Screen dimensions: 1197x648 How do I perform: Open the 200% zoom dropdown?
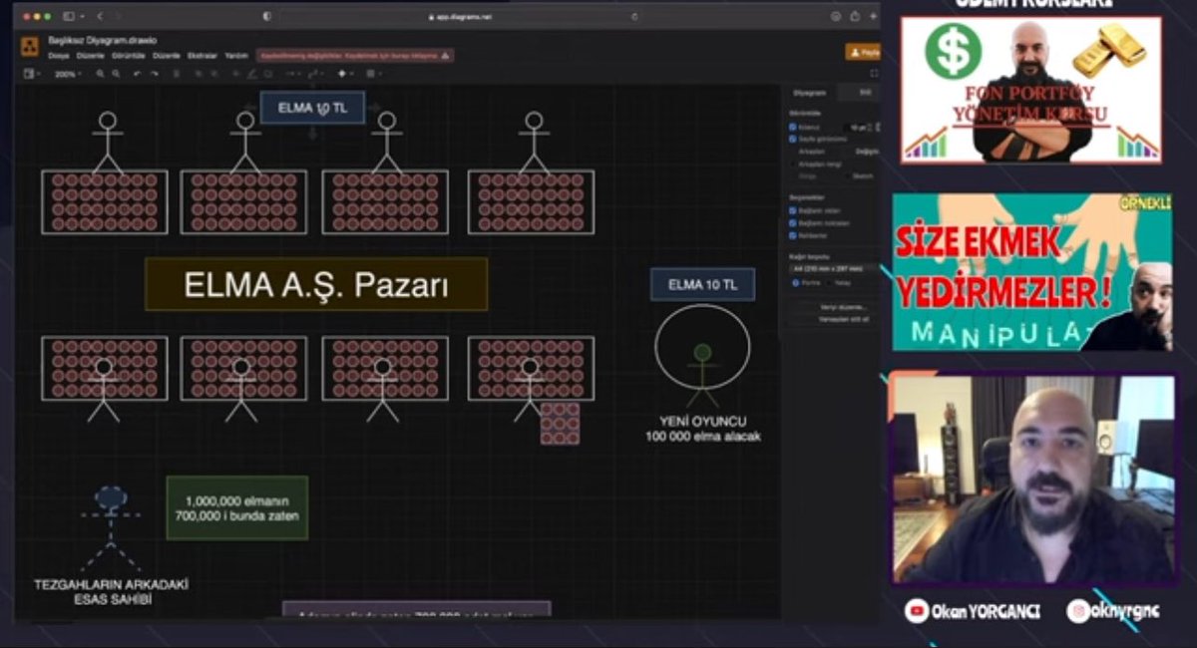[x=69, y=74]
